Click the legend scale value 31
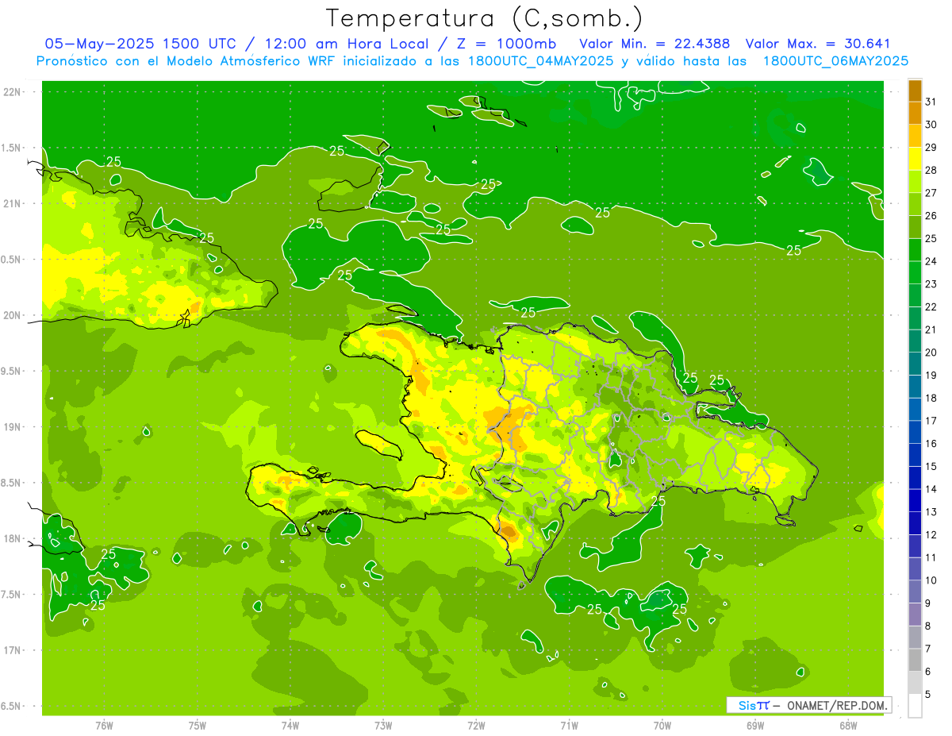This screenshot has height=736, width=952. point(931,102)
